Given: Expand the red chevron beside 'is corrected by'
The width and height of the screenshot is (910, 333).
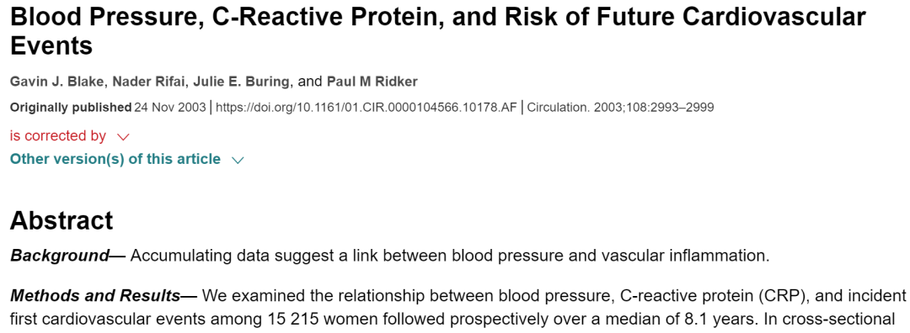Looking at the screenshot, I should 123,137.
